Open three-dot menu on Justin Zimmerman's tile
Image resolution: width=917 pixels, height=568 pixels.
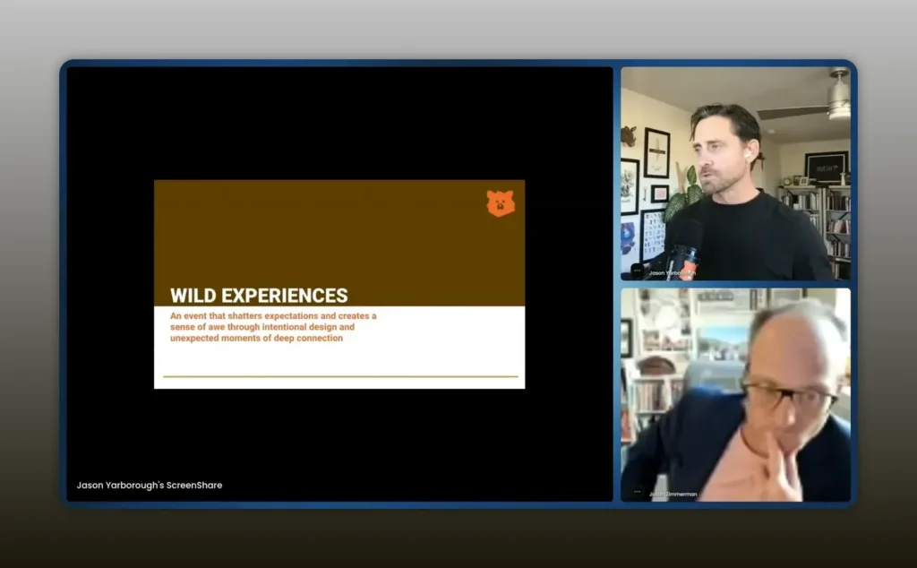pyautogui.click(x=638, y=492)
